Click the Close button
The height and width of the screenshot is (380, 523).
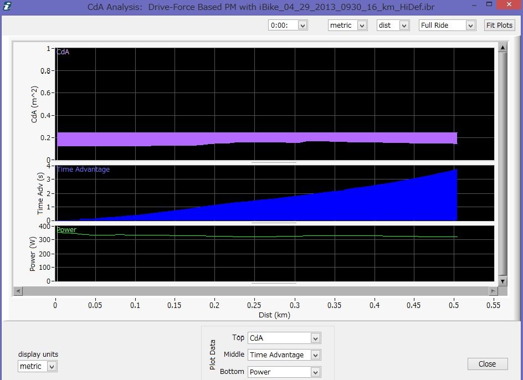(x=488, y=364)
